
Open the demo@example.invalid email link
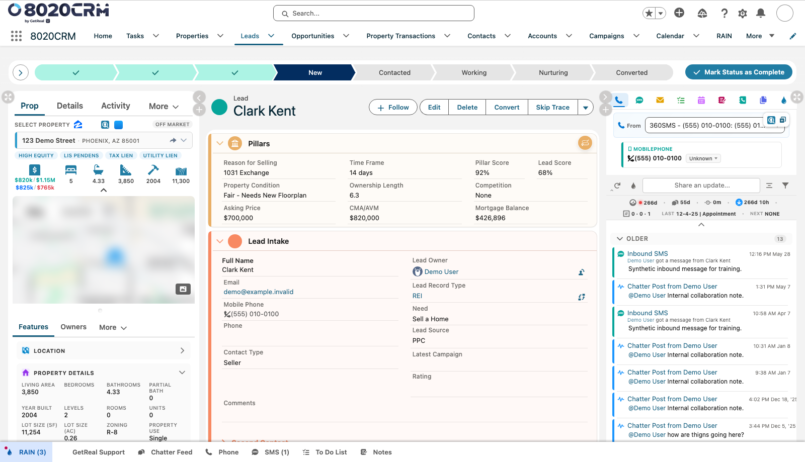click(259, 292)
